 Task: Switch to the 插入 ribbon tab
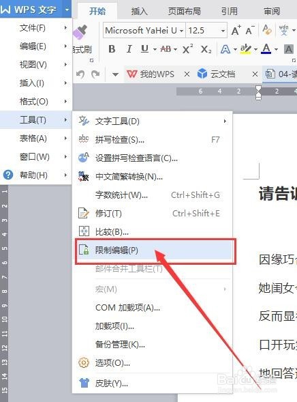tap(139, 11)
